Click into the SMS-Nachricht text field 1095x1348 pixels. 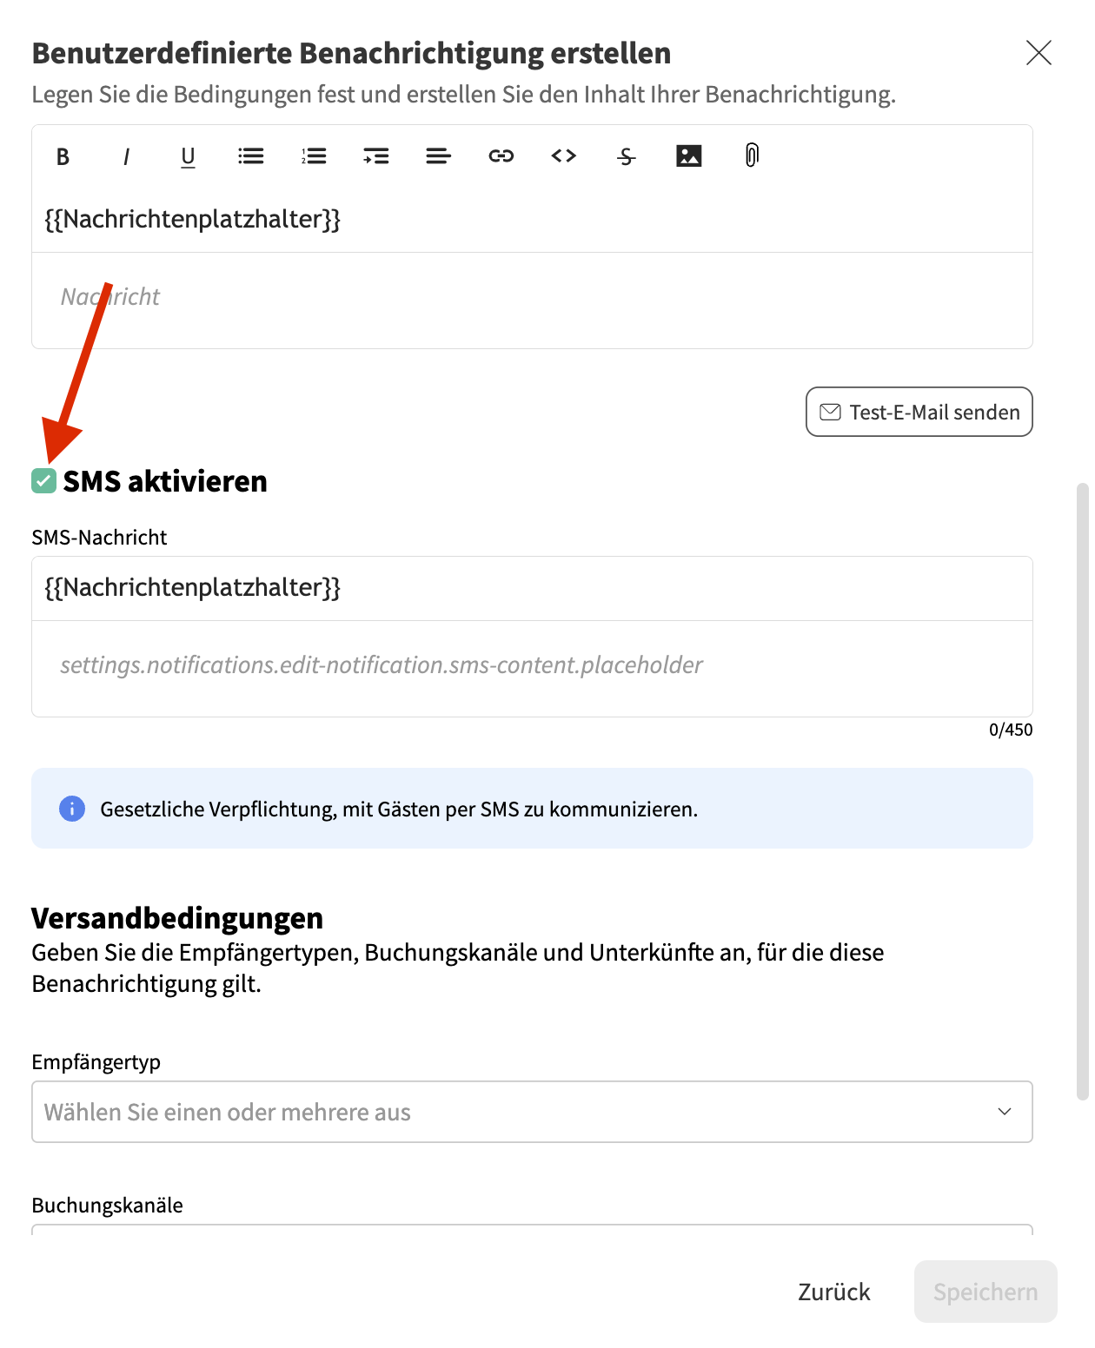click(x=532, y=667)
